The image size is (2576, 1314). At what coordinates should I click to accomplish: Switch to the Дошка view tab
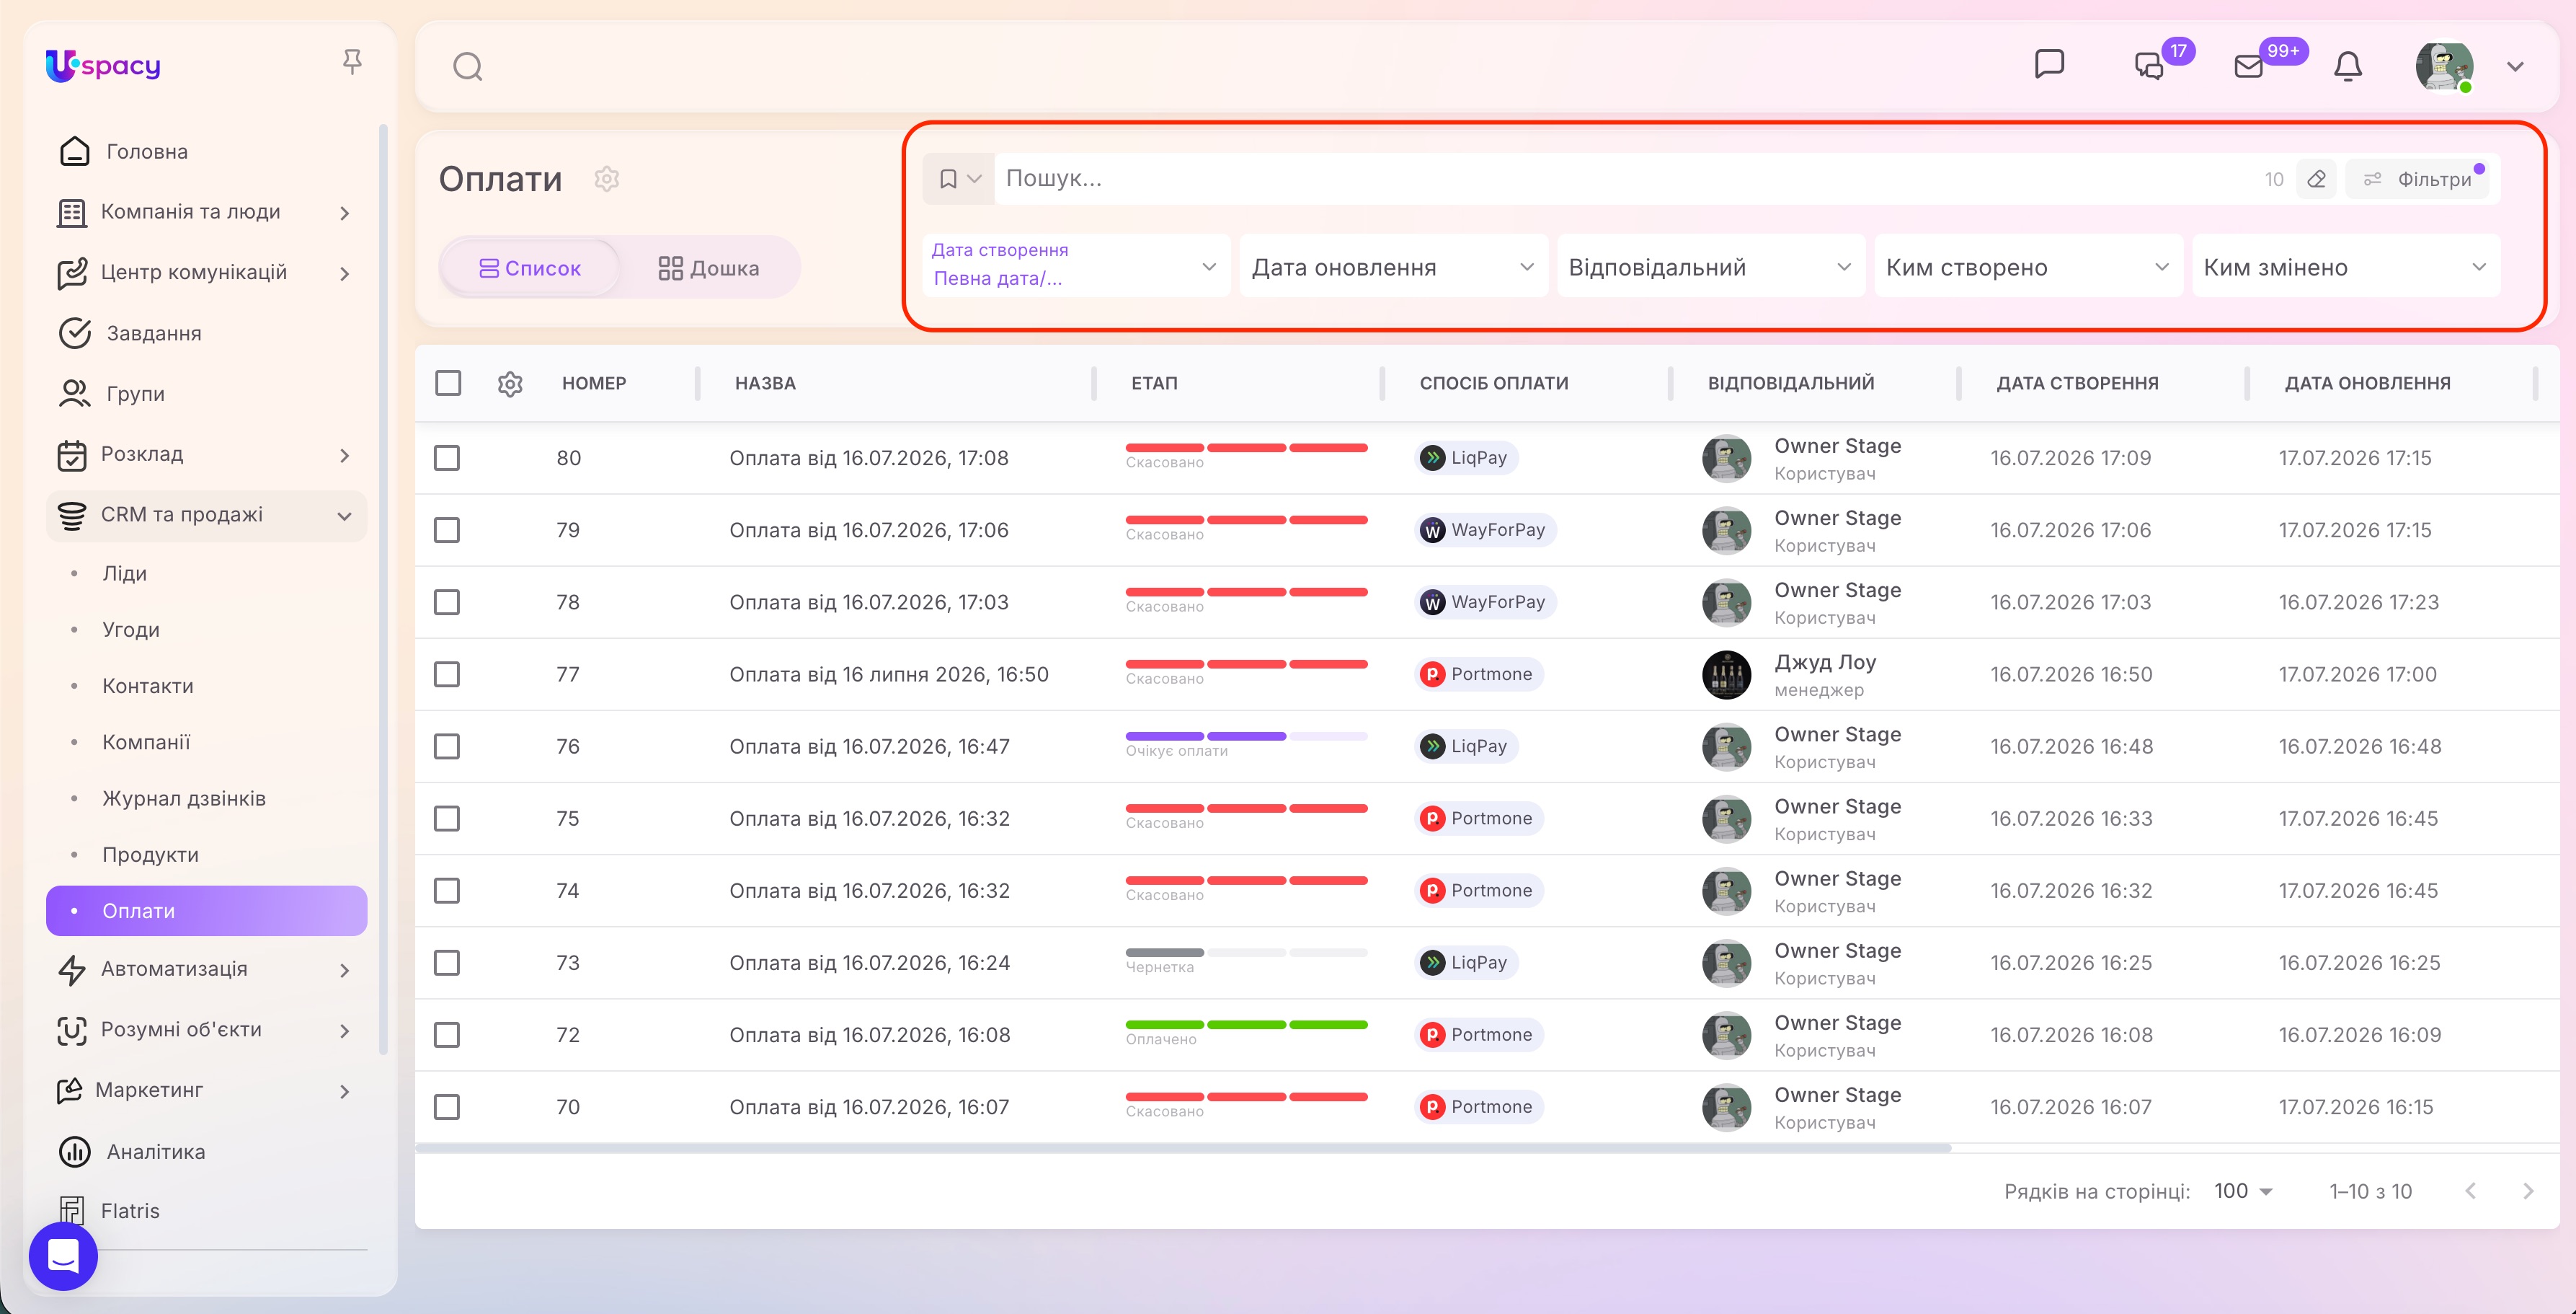[709, 268]
